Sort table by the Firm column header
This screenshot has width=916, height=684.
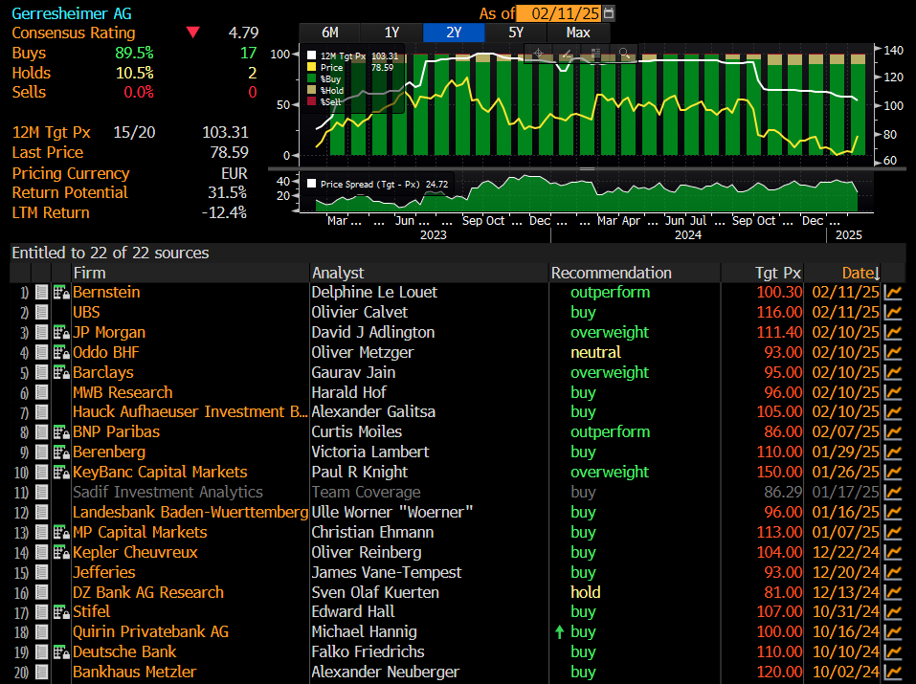89,273
